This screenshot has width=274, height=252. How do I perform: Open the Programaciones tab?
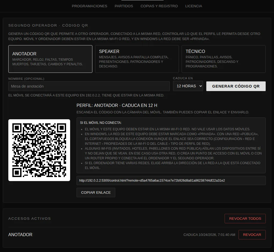point(89,6)
